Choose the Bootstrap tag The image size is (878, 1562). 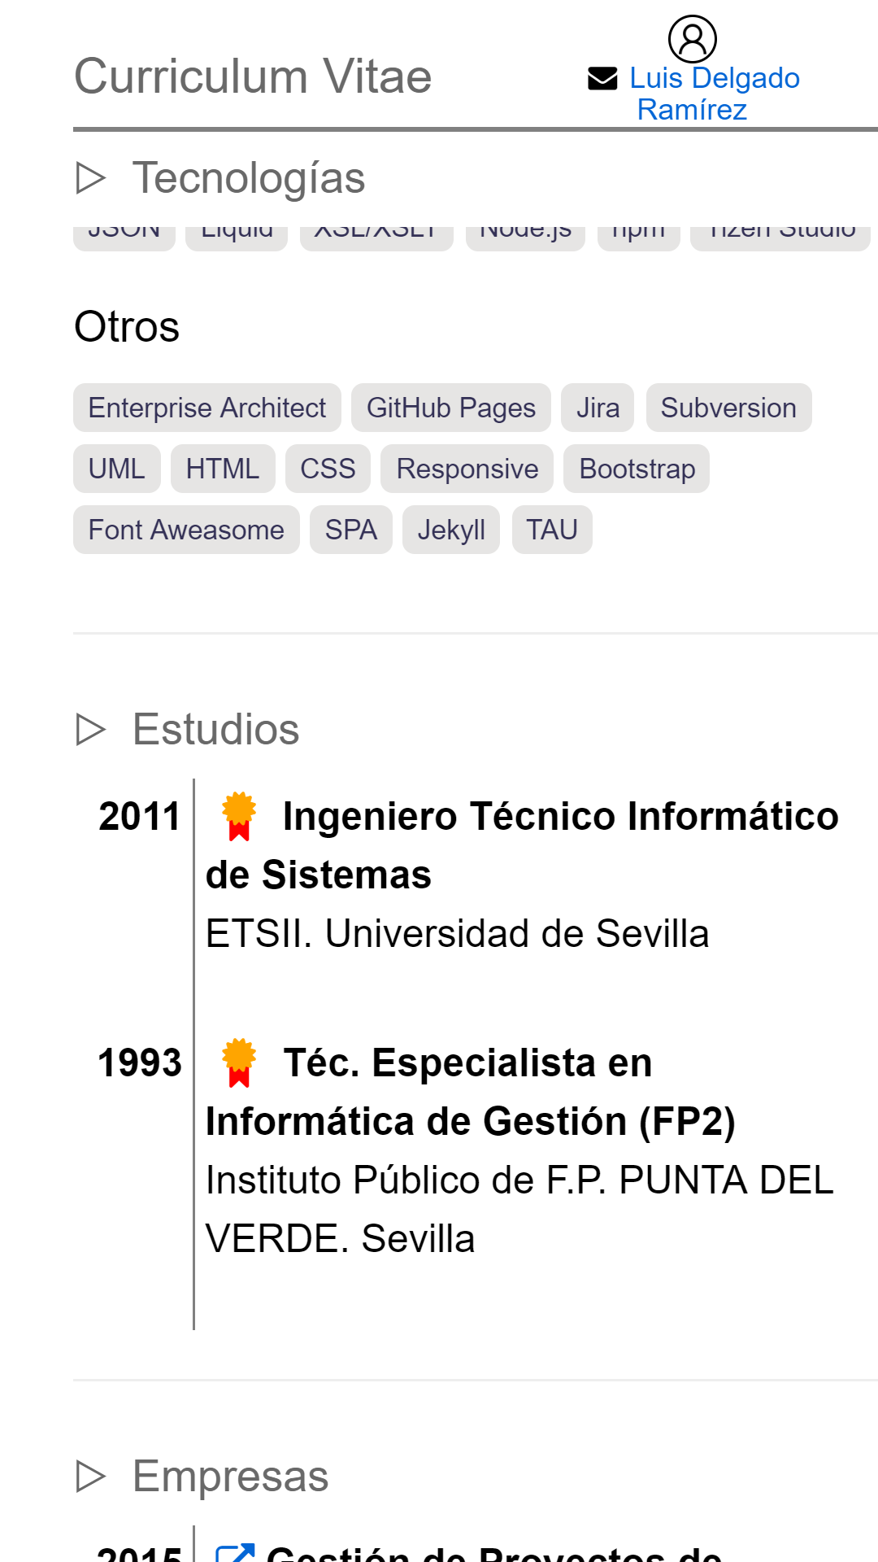(x=637, y=469)
